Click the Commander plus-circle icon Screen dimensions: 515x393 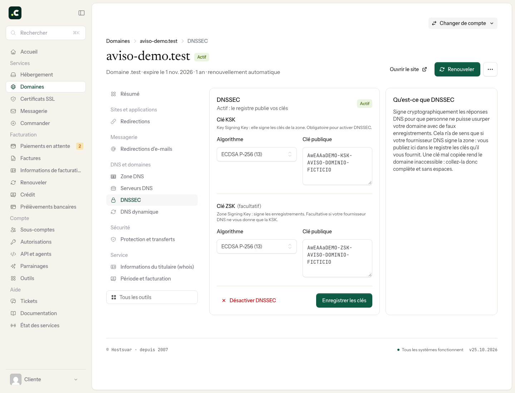[x=13, y=123]
